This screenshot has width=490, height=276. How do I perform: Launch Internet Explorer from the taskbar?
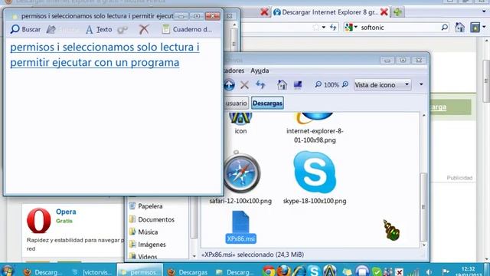coord(299,271)
